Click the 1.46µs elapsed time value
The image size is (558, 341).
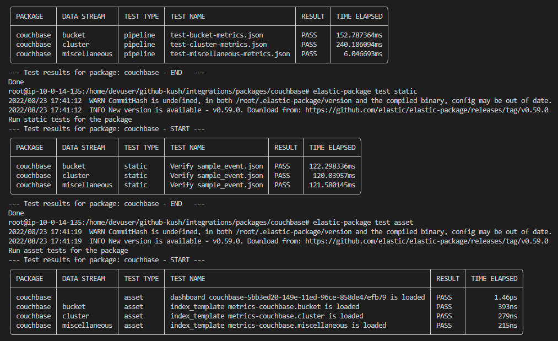tap(506, 297)
